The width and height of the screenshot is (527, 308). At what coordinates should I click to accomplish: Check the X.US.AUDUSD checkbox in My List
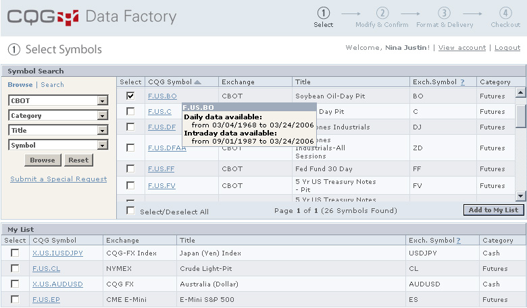point(15,284)
